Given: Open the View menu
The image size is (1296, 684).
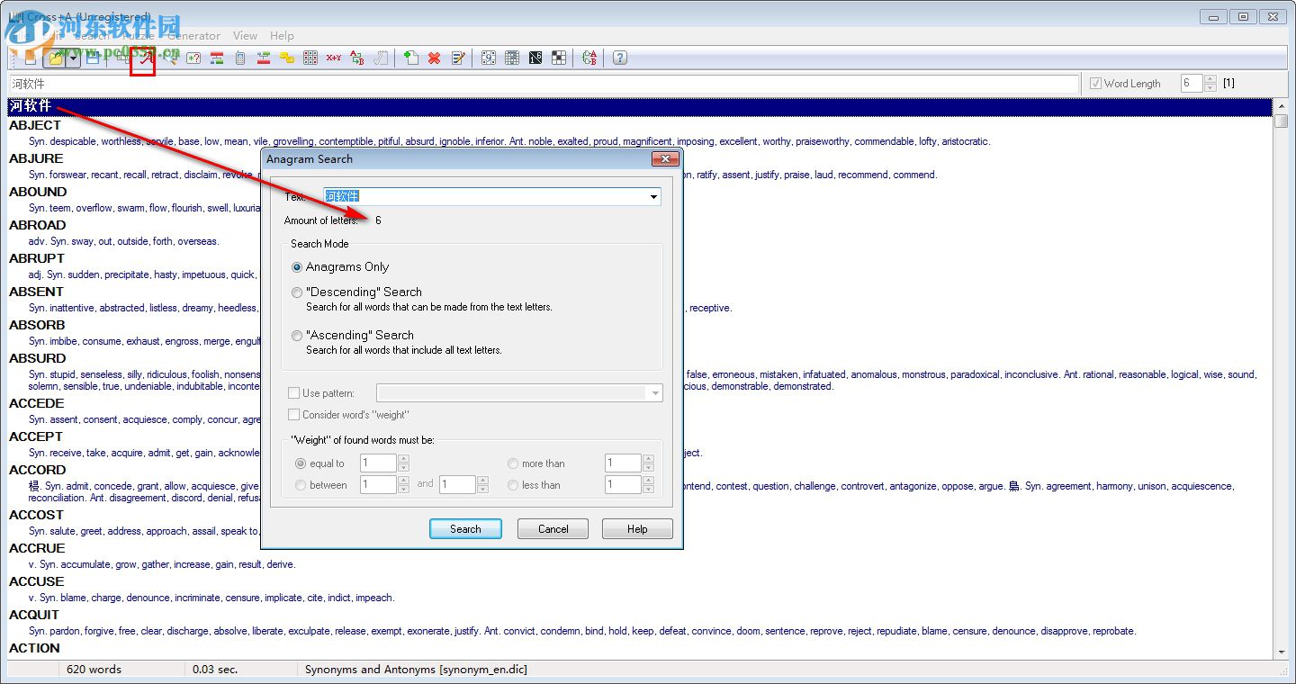Looking at the screenshot, I should [245, 36].
